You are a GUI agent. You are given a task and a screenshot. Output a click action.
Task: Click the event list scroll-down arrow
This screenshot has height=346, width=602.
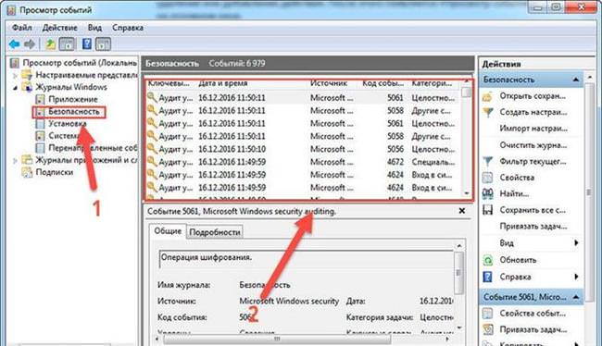tap(467, 193)
